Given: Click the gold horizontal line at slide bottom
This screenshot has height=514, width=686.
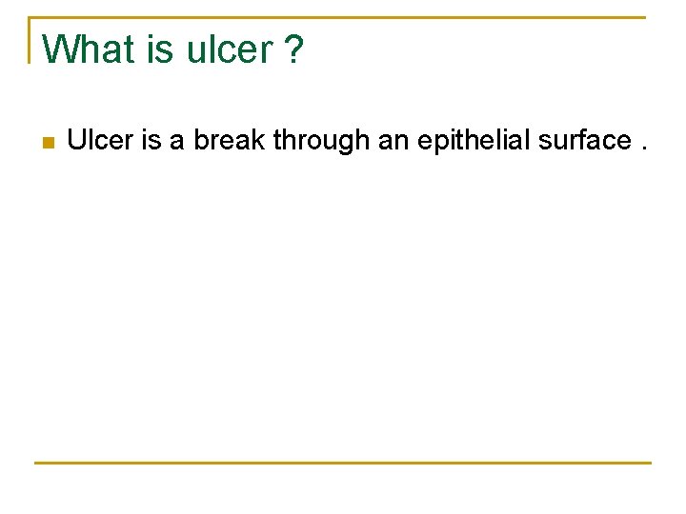Looking at the screenshot, I should tap(343, 463).
